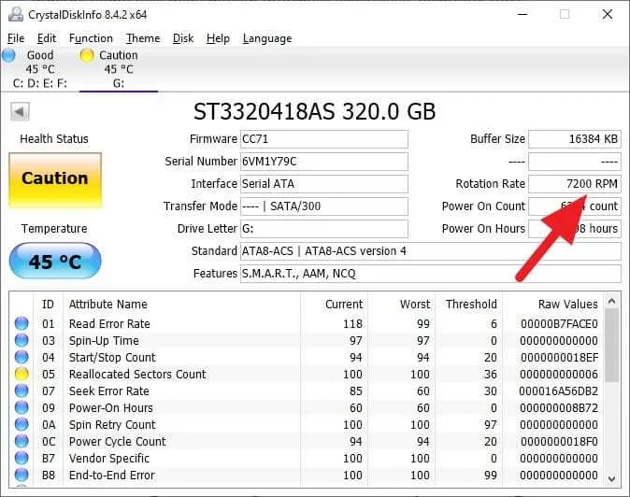Open the Disk menu
The width and height of the screenshot is (630, 497).
pyautogui.click(x=183, y=38)
